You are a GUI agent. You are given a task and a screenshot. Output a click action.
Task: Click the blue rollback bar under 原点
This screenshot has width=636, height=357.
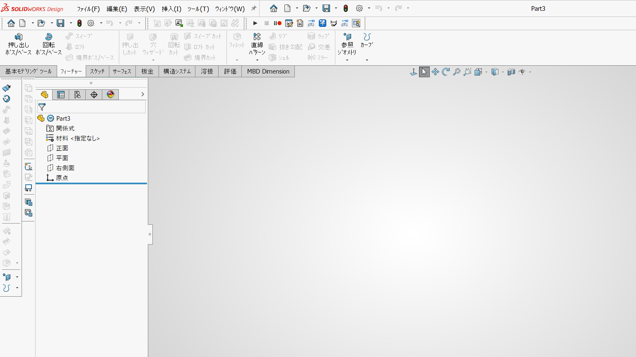[91, 183]
